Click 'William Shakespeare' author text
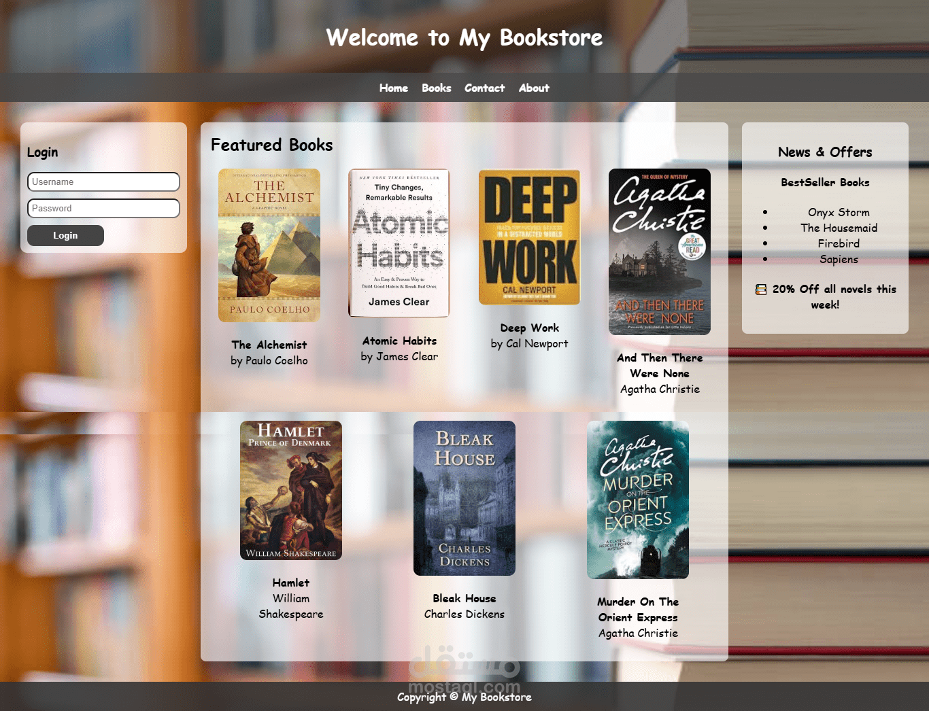The image size is (929, 711). pyautogui.click(x=291, y=606)
